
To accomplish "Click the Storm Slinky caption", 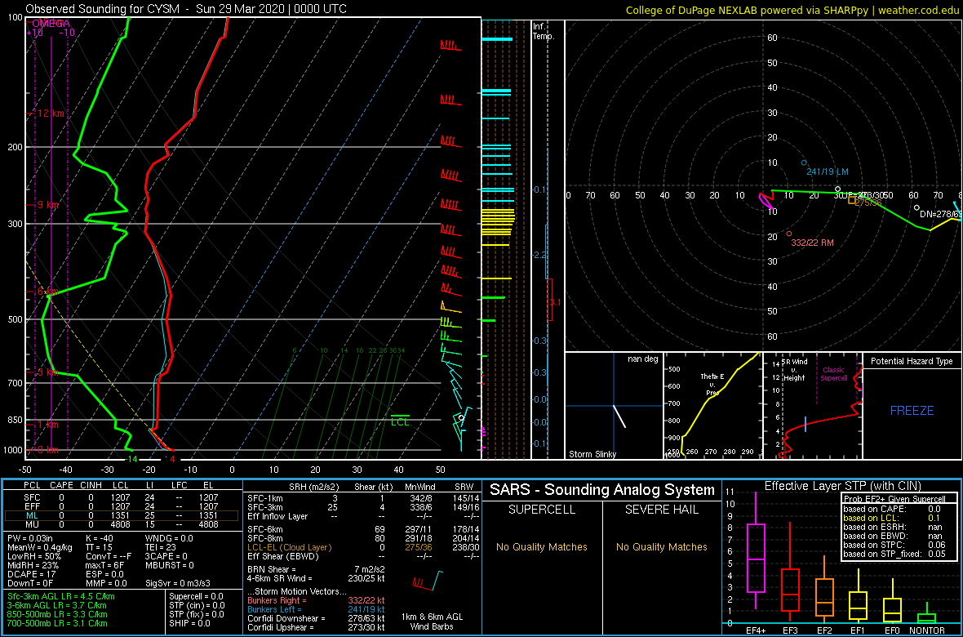I will click(x=592, y=454).
